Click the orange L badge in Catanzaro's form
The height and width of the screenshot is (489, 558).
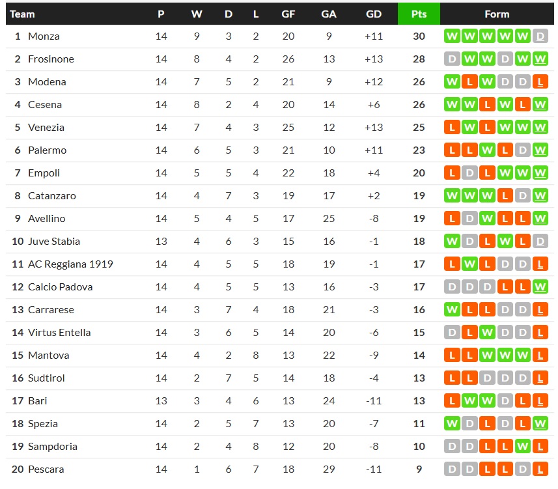click(505, 196)
